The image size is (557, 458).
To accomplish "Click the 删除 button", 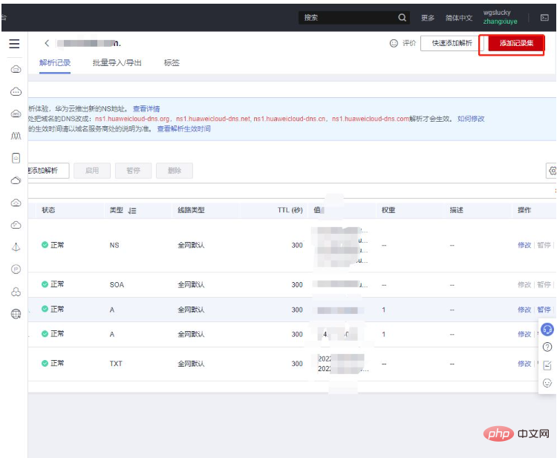I will [x=175, y=171].
